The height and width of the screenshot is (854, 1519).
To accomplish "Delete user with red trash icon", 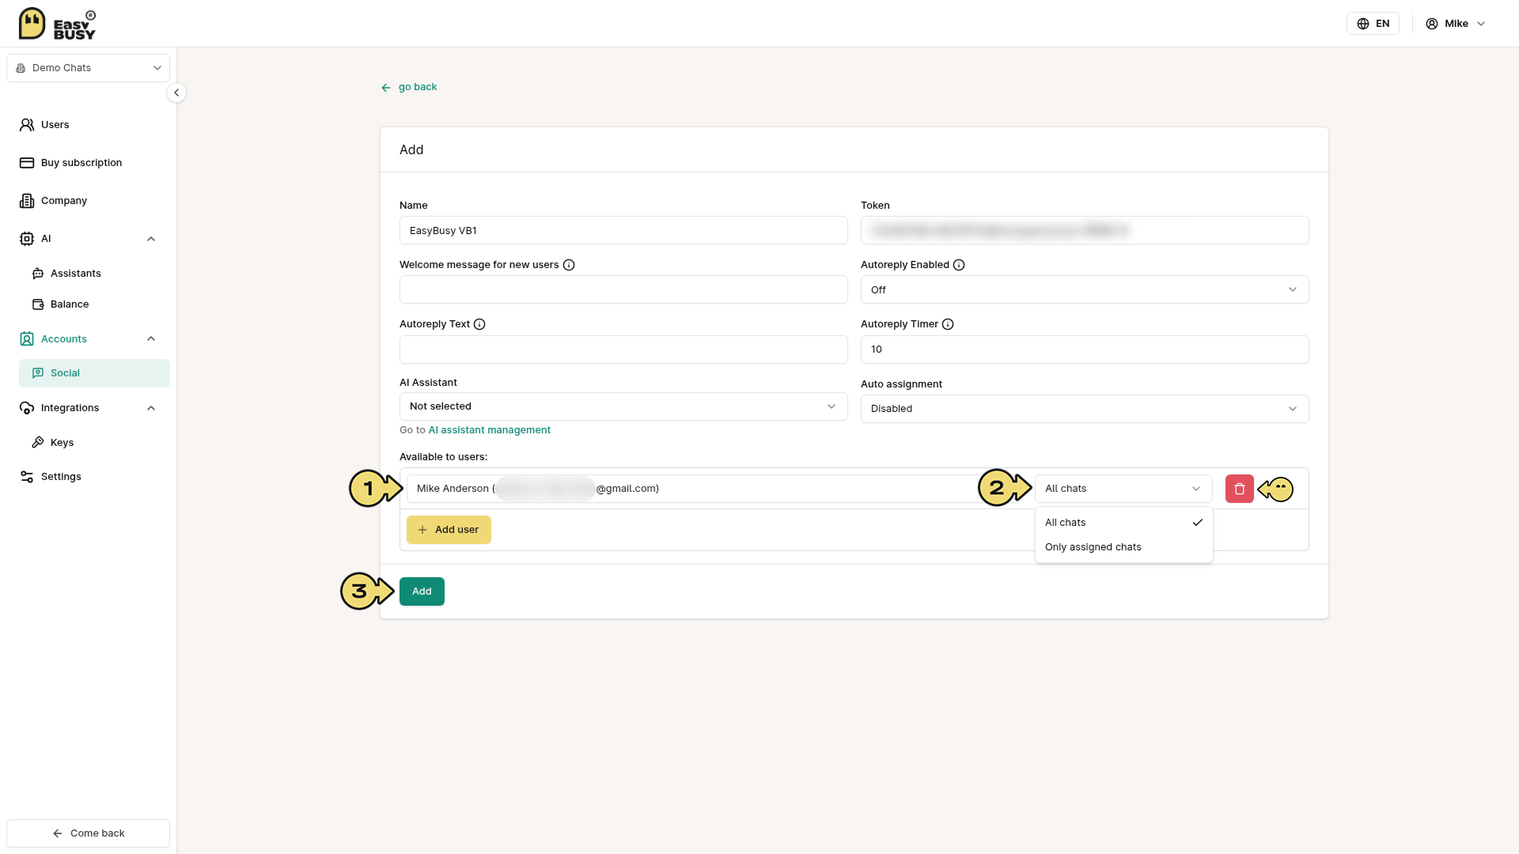I will (1240, 489).
